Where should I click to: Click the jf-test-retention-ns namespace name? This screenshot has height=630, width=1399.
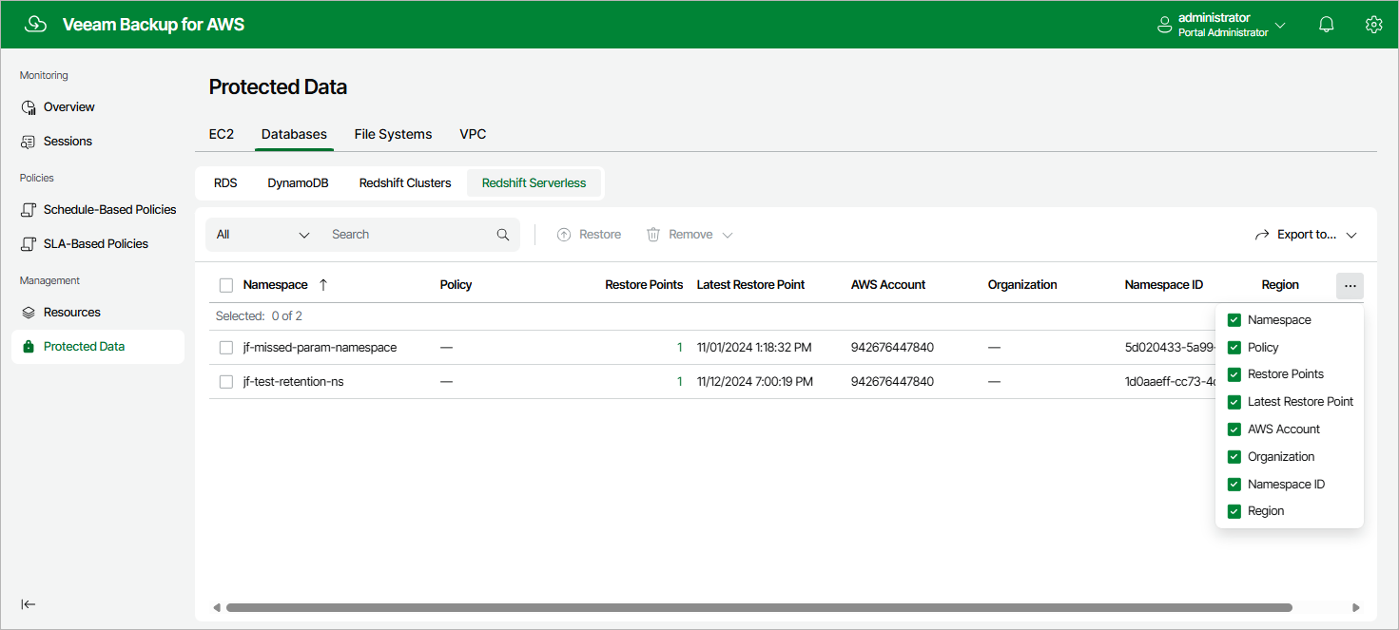point(293,382)
